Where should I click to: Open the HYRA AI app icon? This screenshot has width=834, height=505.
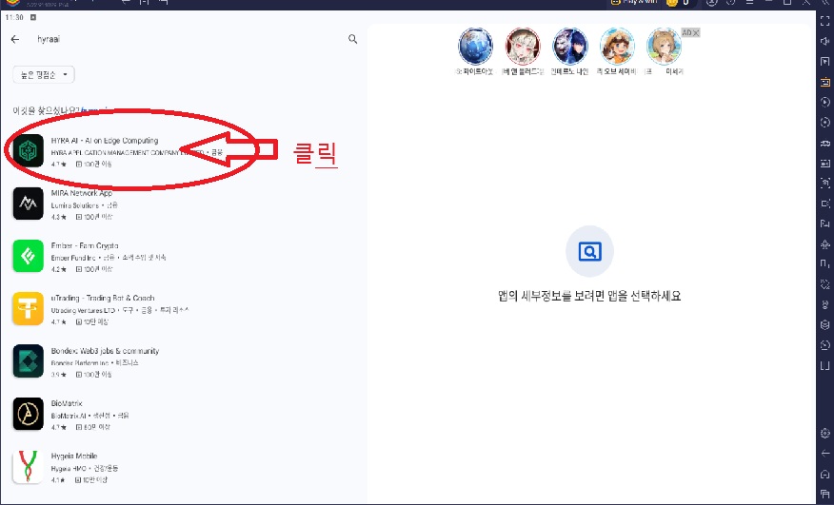29,151
